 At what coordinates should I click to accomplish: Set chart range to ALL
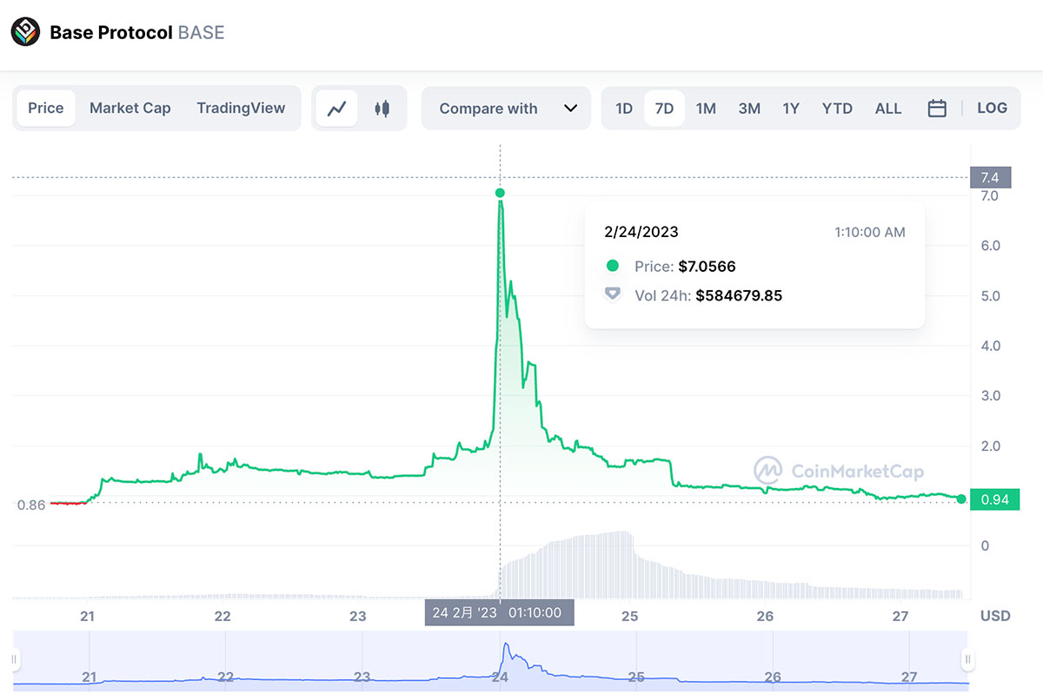(888, 109)
